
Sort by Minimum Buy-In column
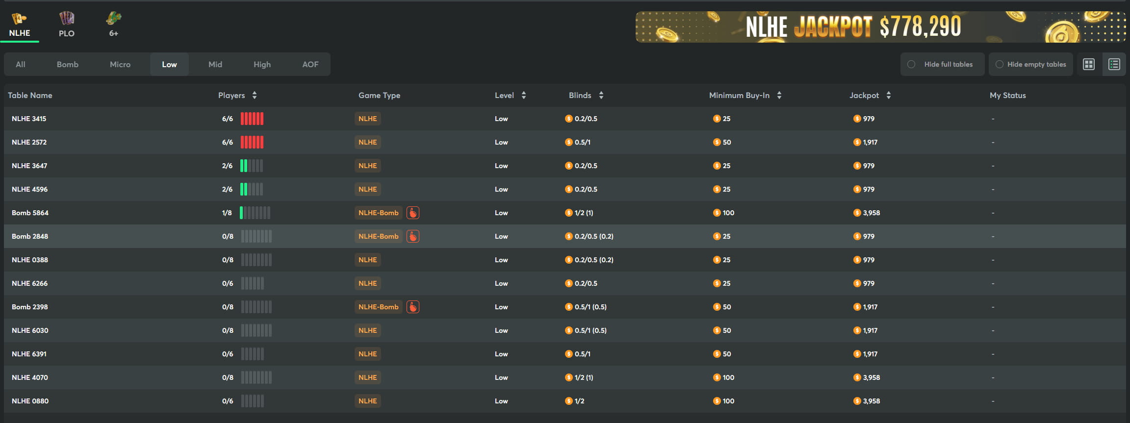tap(779, 96)
